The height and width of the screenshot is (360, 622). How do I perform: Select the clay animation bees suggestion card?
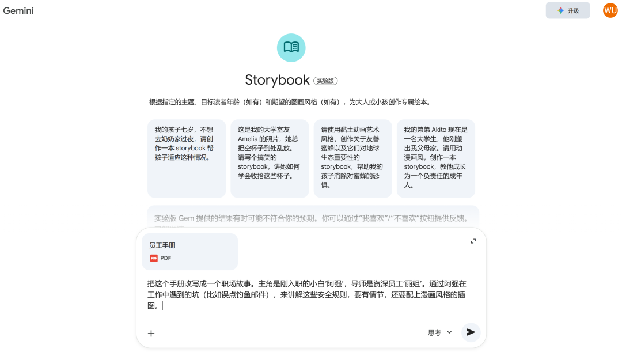tap(352, 158)
